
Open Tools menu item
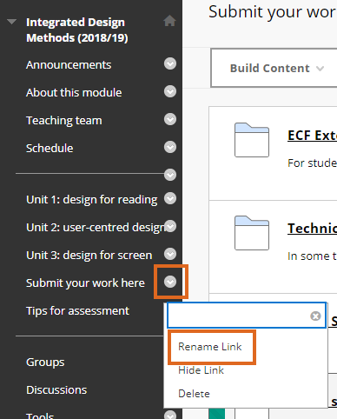tap(40, 416)
